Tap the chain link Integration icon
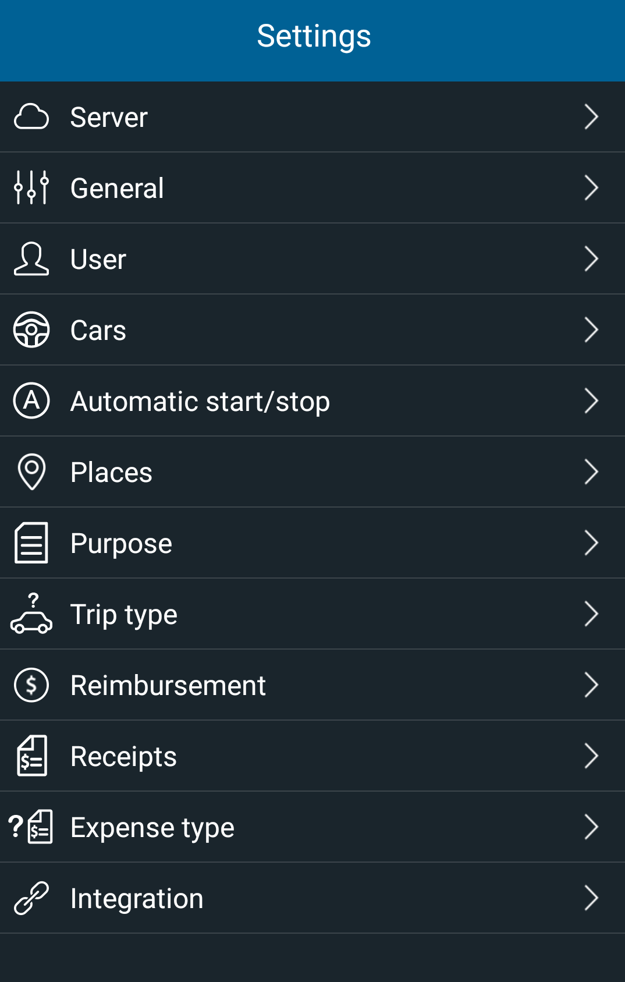The height and width of the screenshot is (982, 625). pyautogui.click(x=31, y=898)
